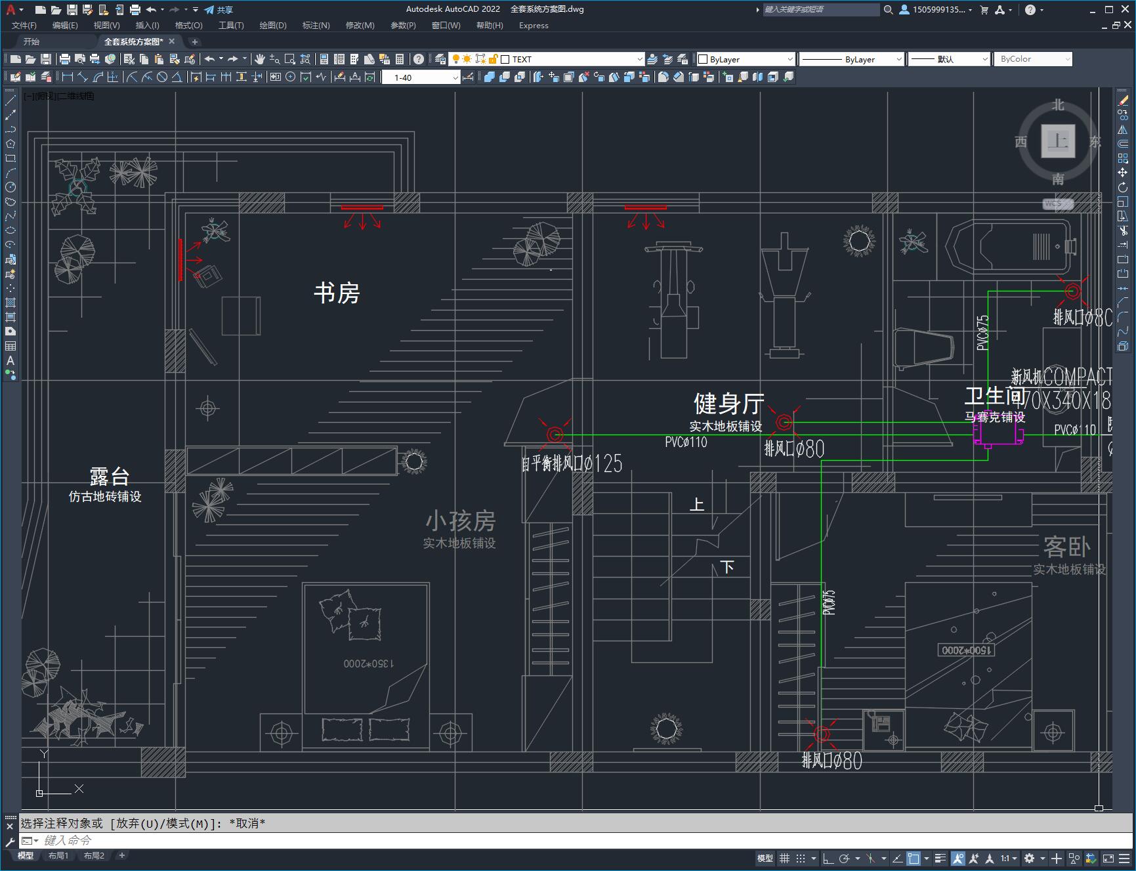Select the Circle tool in the draw toolbar

(11, 187)
